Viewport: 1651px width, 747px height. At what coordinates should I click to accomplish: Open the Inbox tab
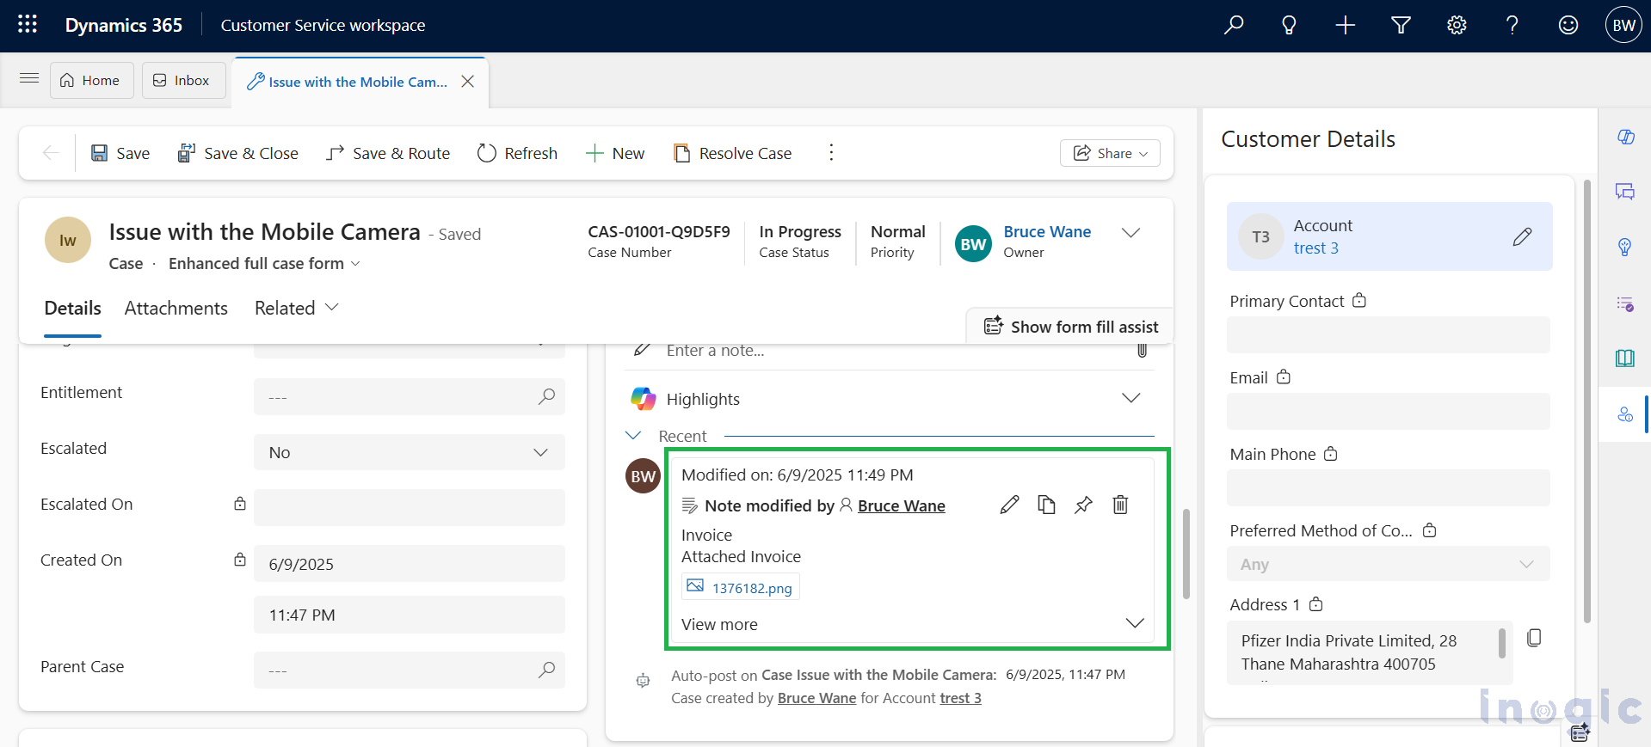tap(183, 80)
